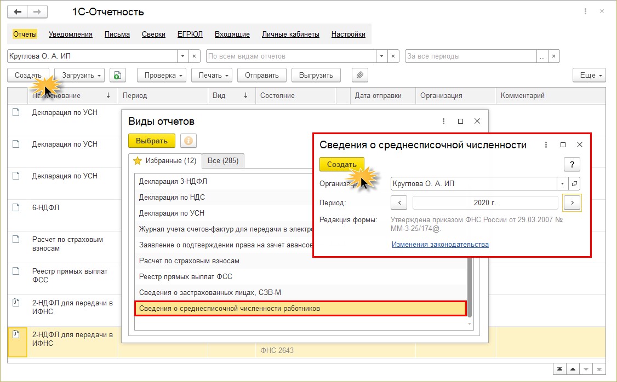The height and width of the screenshot is (382, 617).
Task: Jump to the end of the list arrow
Action: [x=599, y=369]
